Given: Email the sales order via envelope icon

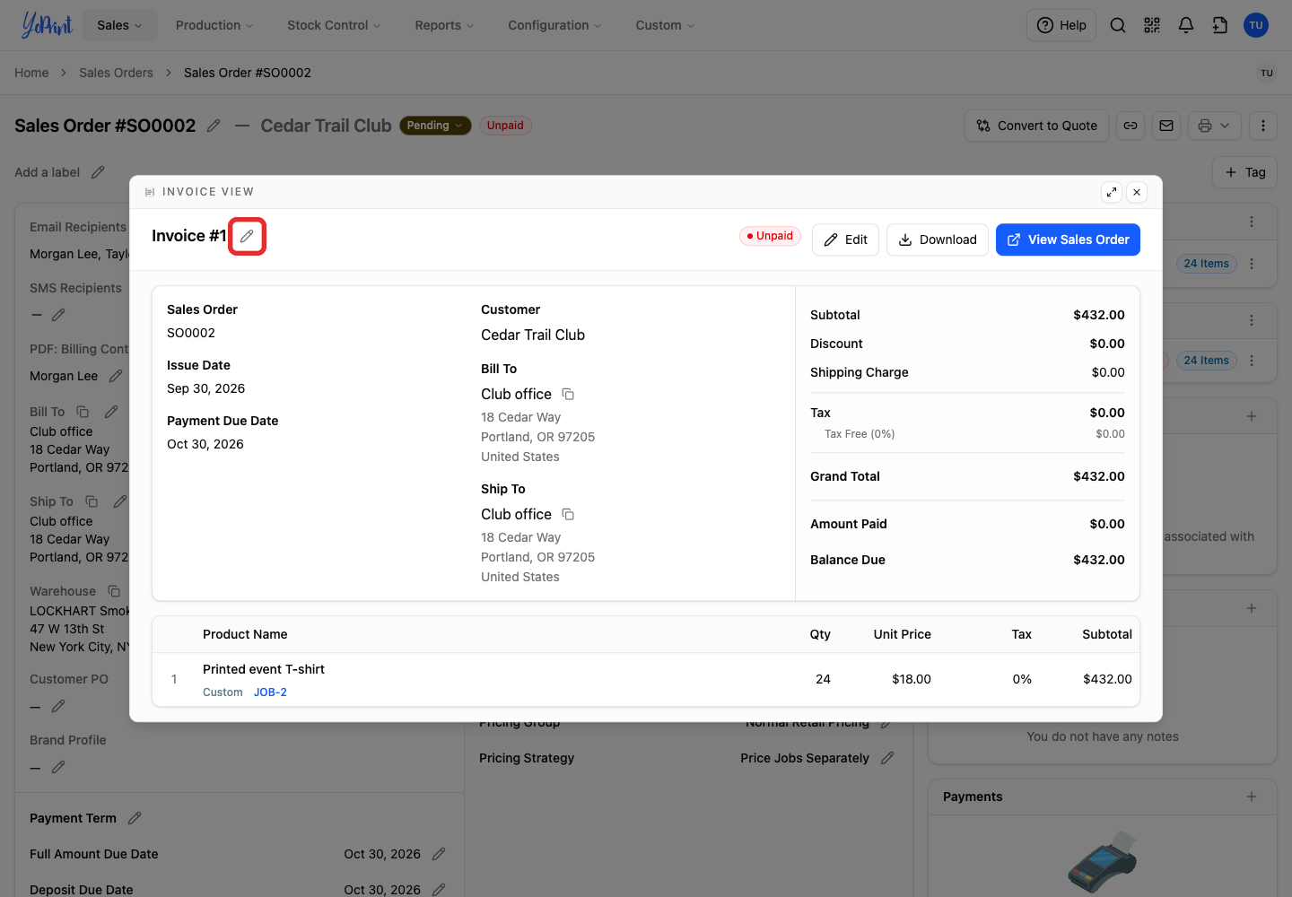Looking at the screenshot, I should coord(1166,126).
